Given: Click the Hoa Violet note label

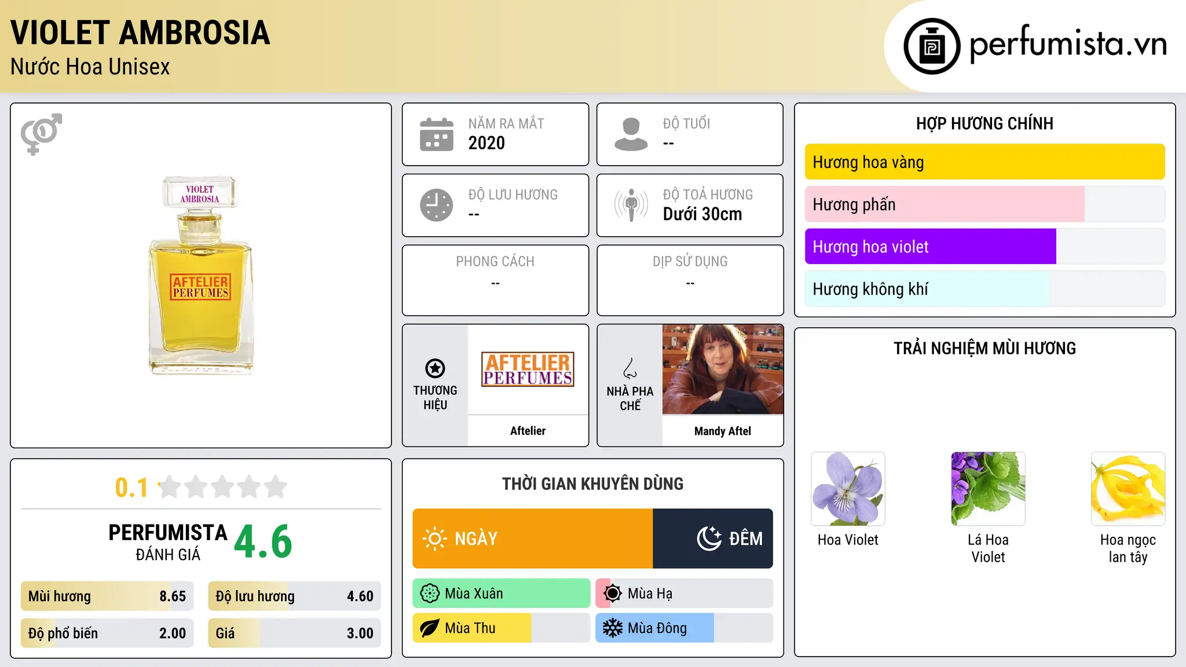Looking at the screenshot, I should click(848, 540).
